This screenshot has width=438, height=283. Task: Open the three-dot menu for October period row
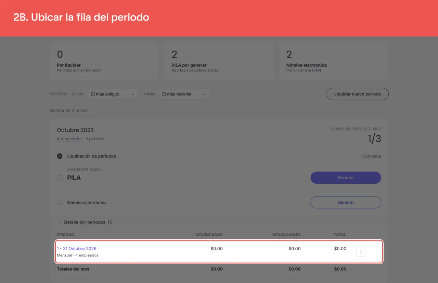(361, 252)
